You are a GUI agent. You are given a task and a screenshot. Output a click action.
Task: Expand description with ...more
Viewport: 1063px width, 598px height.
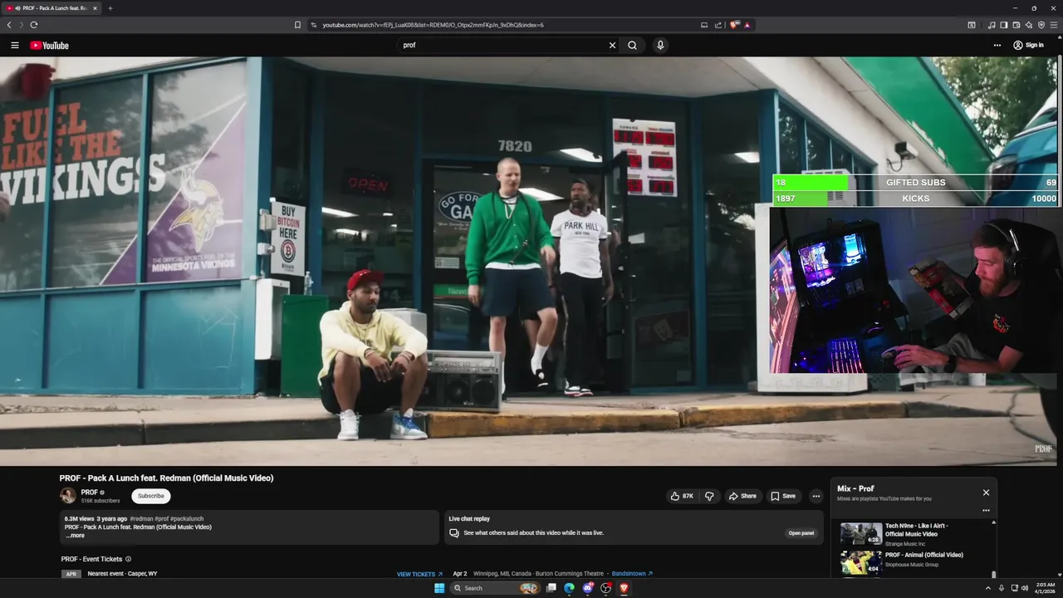pyautogui.click(x=76, y=536)
